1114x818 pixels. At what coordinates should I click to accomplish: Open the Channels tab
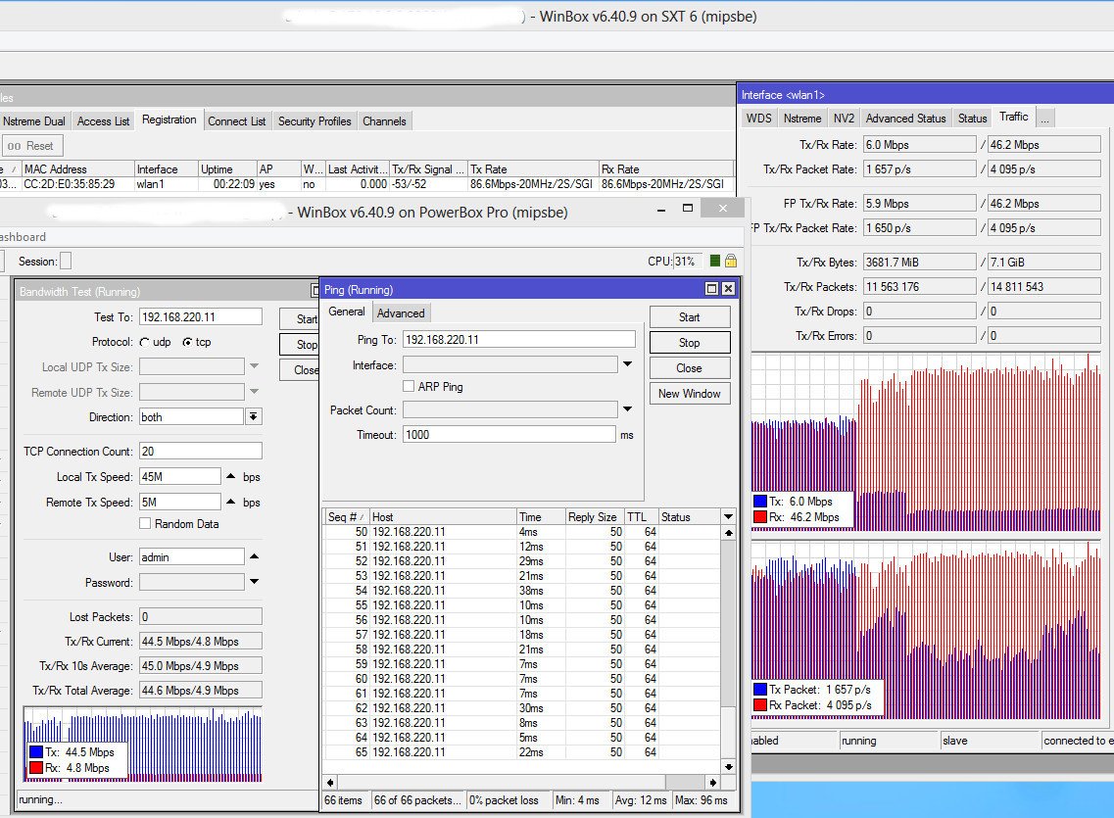(384, 121)
